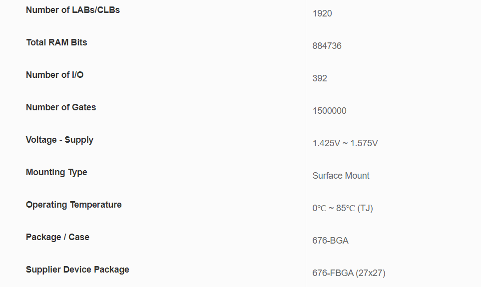The image size is (481, 287).
Task: Select the 884736 RAM bits value
Action: (327, 46)
